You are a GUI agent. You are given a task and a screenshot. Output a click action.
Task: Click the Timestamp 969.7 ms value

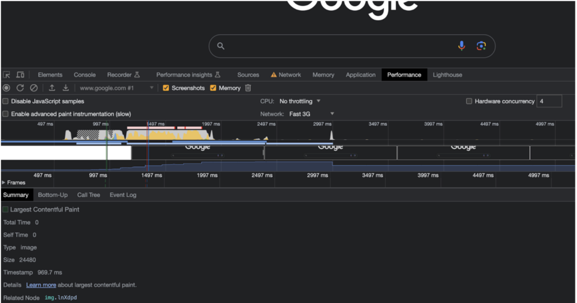point(50,272)
